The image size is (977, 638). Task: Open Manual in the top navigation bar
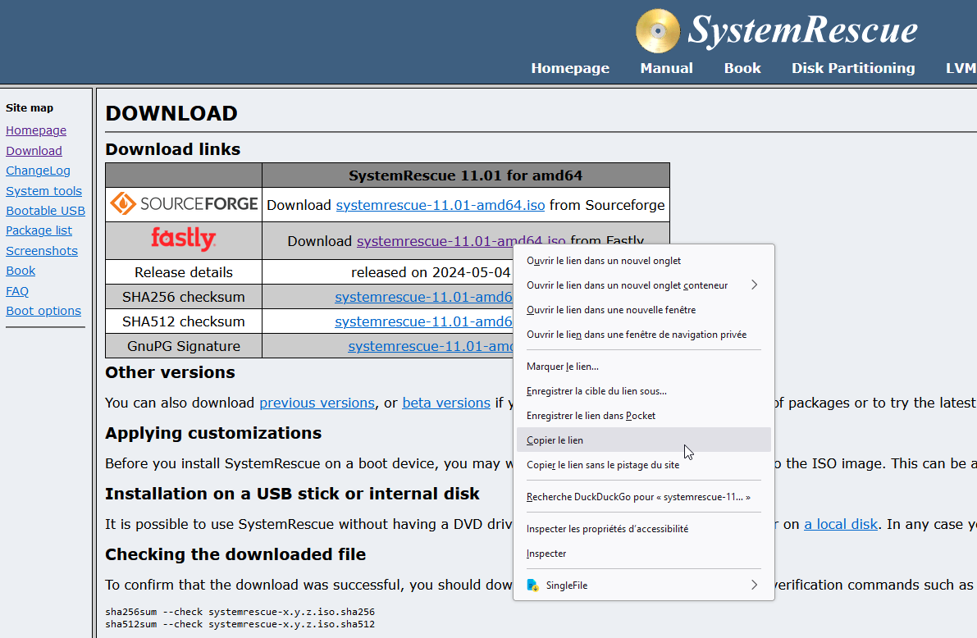click(x=666, y=68)
